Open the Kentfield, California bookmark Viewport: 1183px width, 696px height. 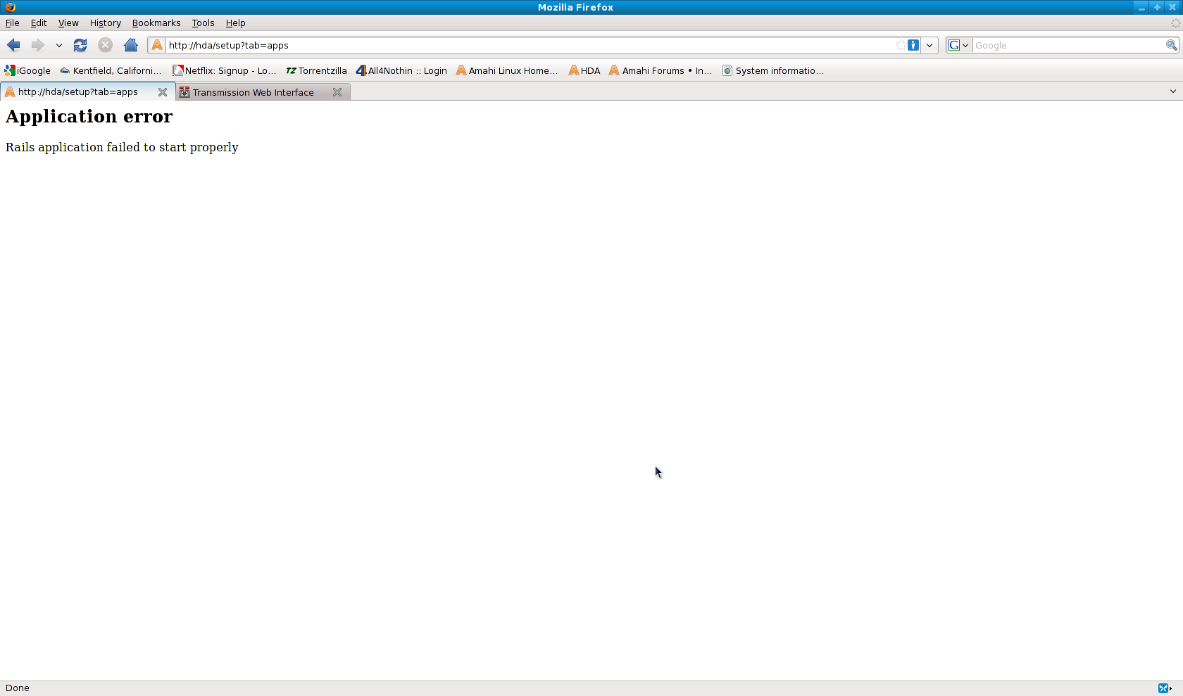(111, 70)
